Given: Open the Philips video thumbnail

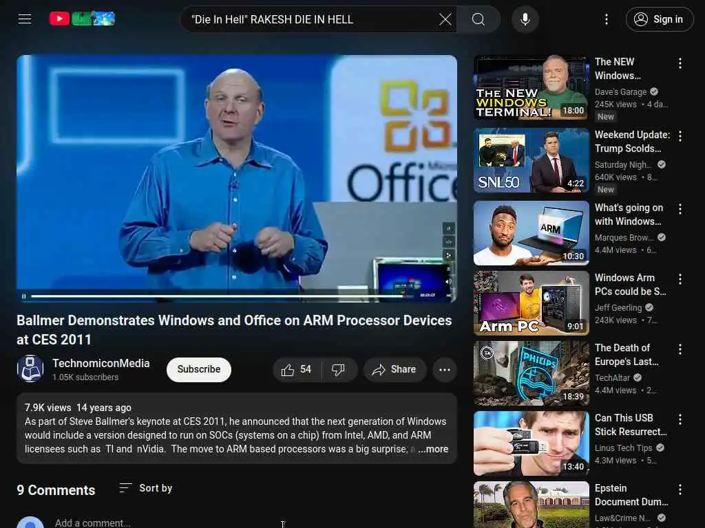Looking at the screenshot, I should 531,373.
